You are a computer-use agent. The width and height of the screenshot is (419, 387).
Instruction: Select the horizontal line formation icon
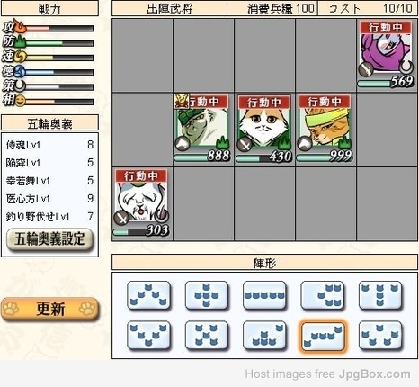[264, 295]
